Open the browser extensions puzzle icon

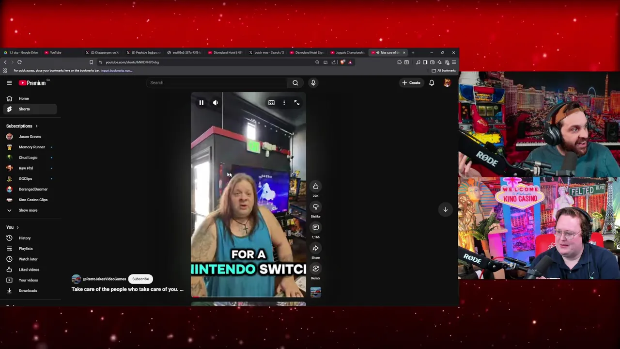point(399,62)
